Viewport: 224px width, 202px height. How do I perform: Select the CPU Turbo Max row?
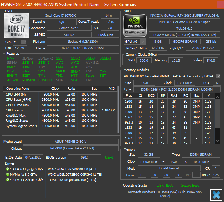point(61,105)
